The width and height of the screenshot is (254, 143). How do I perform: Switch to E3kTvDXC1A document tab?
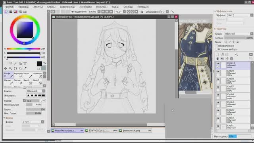click(x=102, y=131)
